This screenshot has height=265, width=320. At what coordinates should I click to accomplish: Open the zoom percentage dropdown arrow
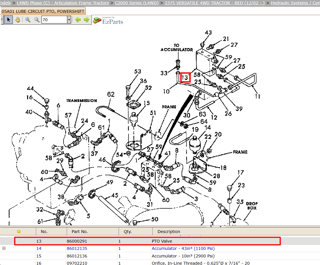tap(69, 20)
